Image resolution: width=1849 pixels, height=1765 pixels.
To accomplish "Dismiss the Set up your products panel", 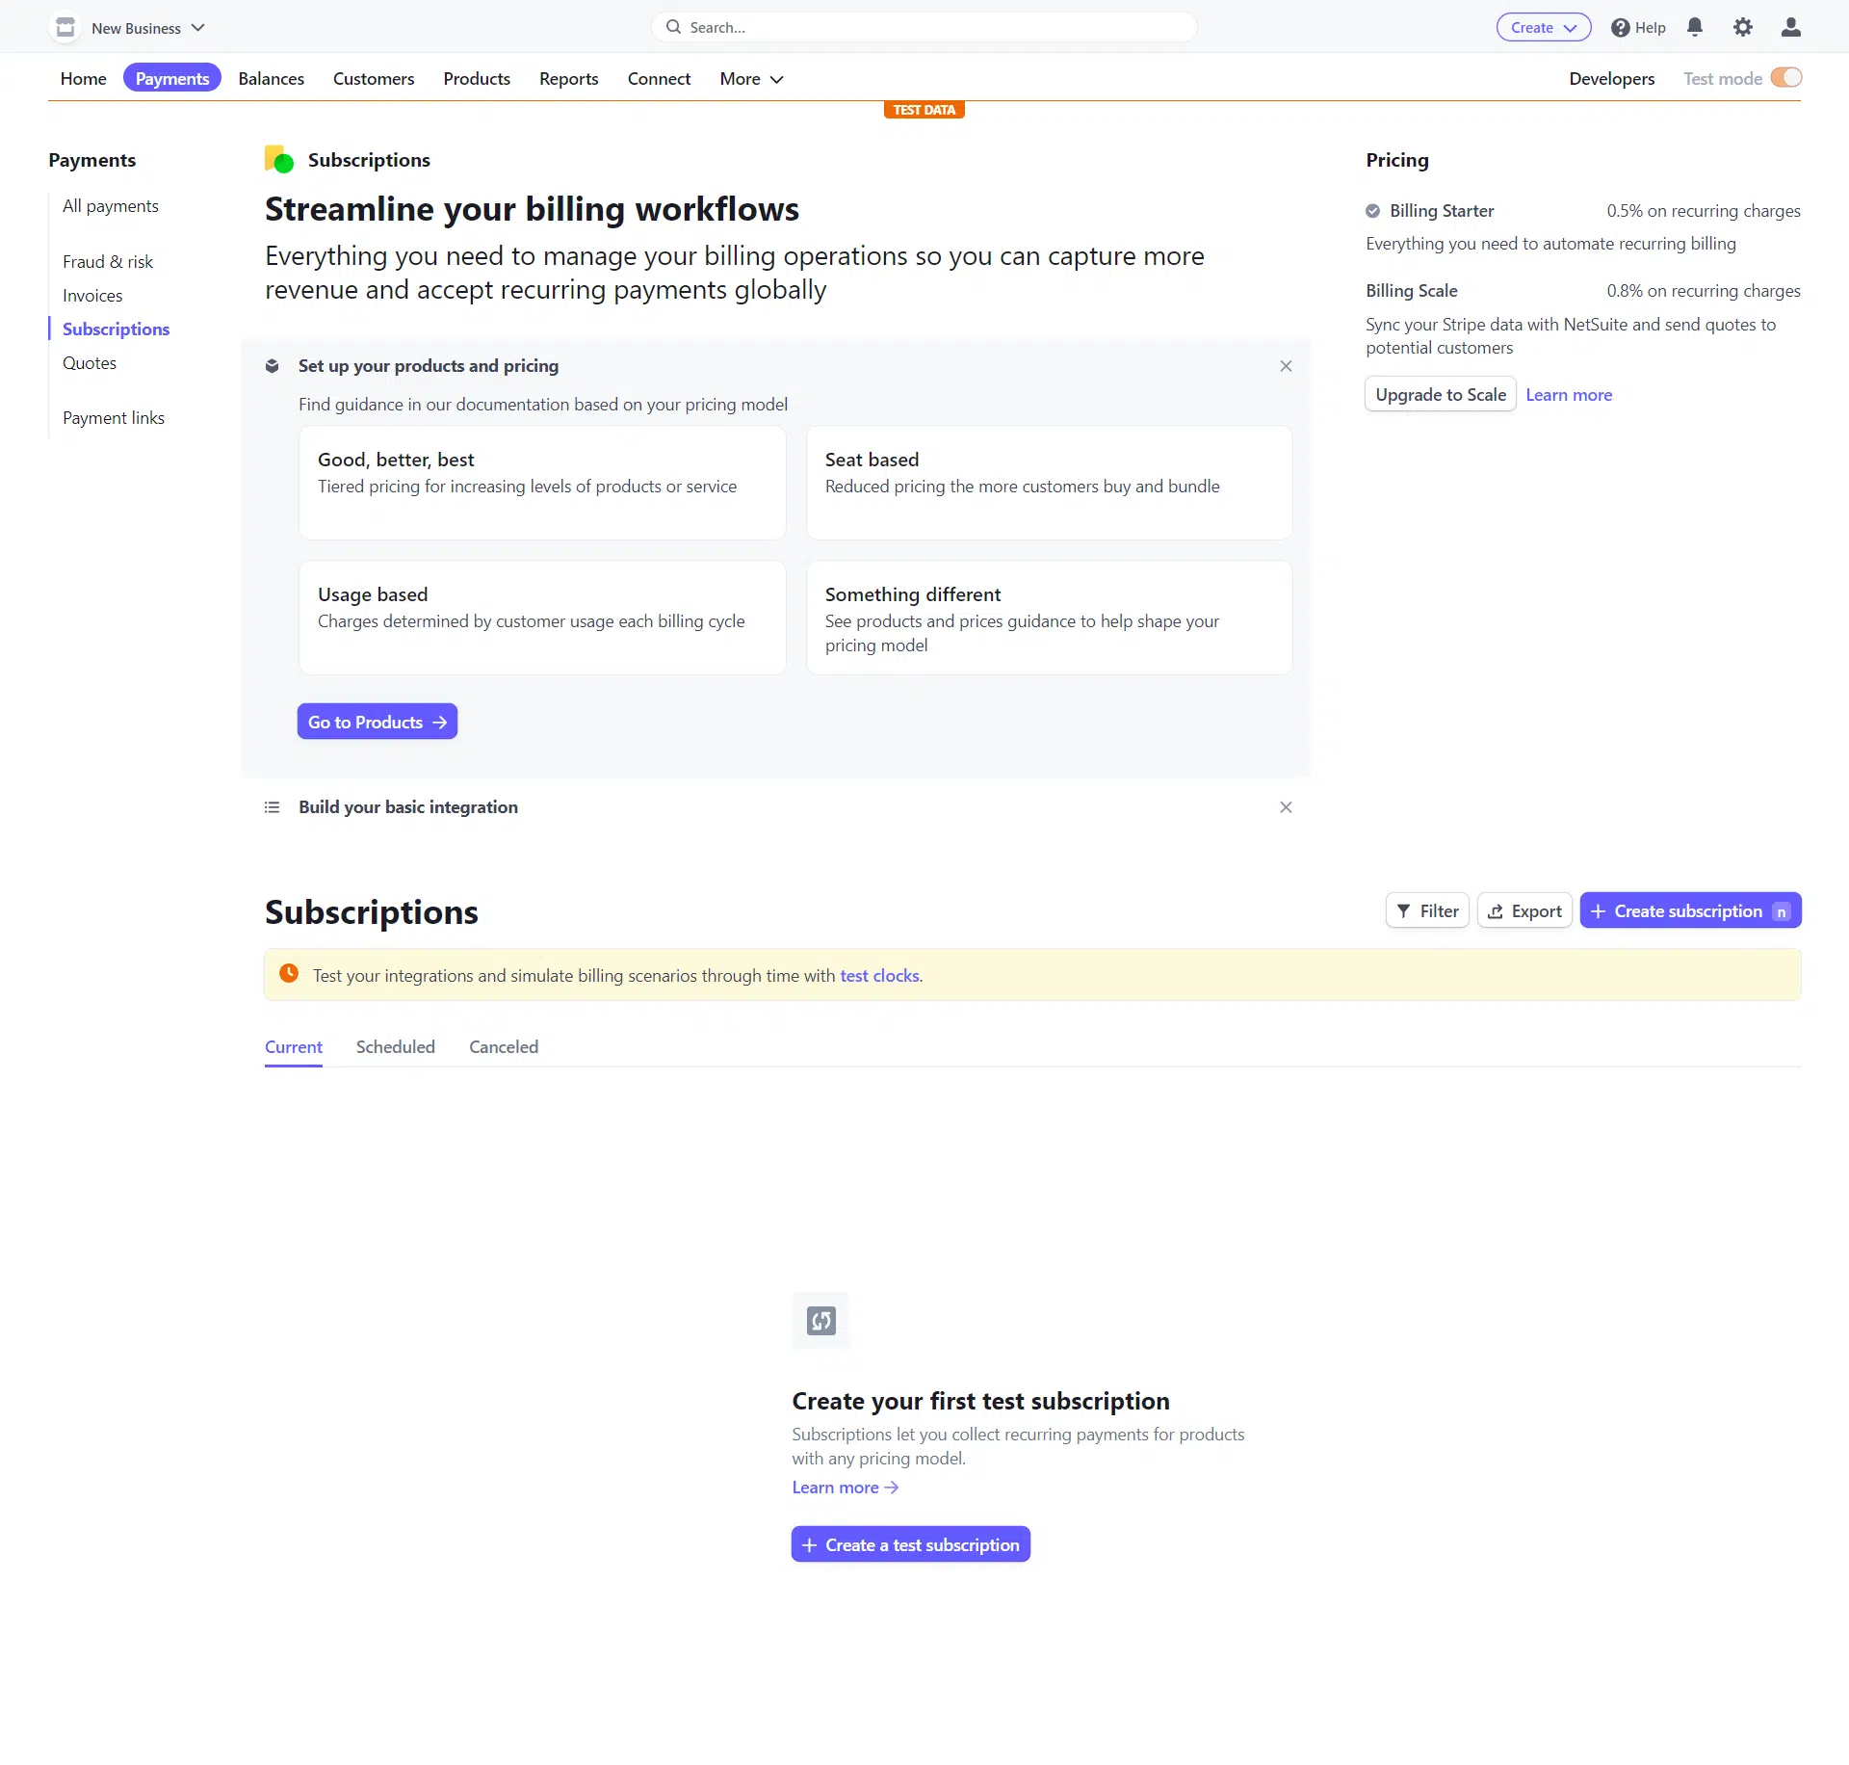I will [x=1286, y=366].
